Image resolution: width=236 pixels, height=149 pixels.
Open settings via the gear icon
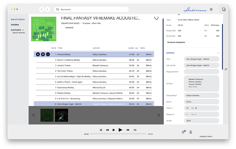(x=211, y=9)
